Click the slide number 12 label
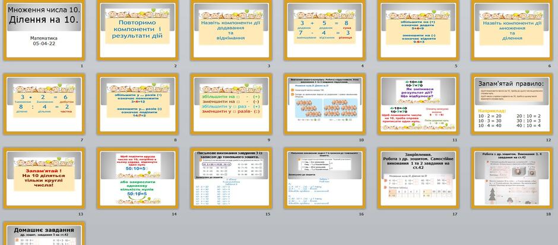Screen dimensions: 558x245 click(549, 140)
